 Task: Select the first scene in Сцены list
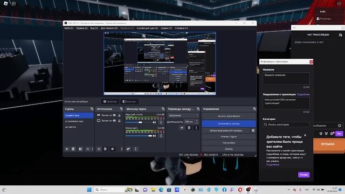(79, 115)
